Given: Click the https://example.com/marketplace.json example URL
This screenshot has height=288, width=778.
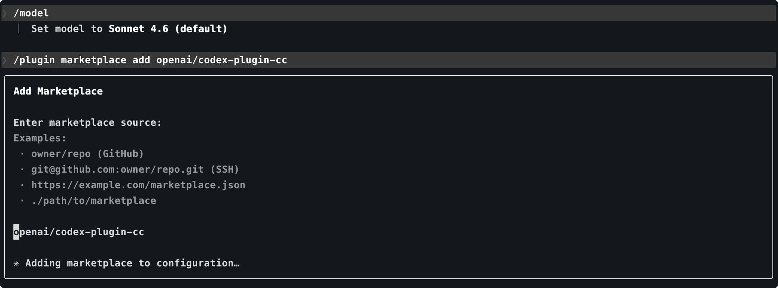Looking at the screenshot, I should 138,185.
